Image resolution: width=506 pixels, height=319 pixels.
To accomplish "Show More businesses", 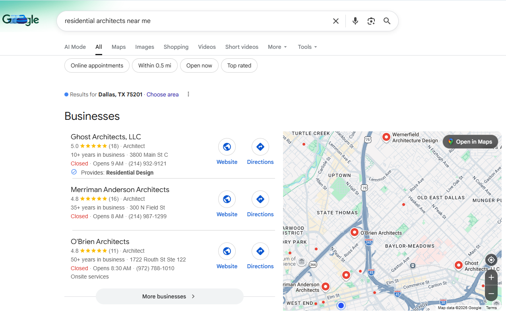I will pos(169,296).
